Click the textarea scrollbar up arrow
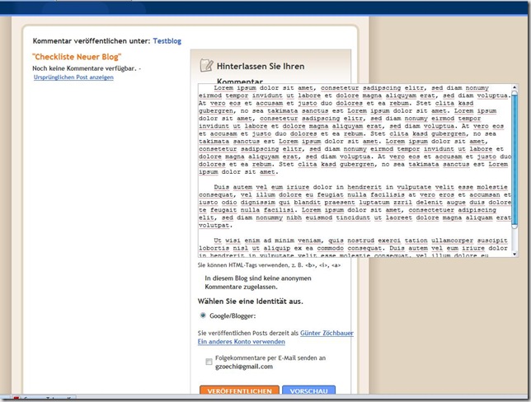531x402 pixels. [x=515, y=87]
